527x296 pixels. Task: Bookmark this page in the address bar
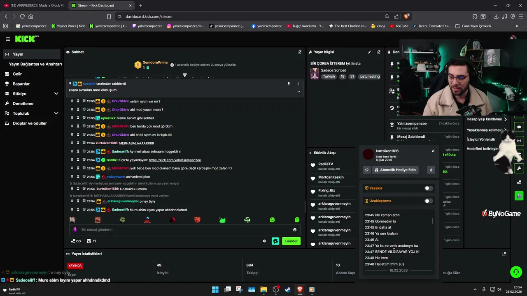[109, 16]
